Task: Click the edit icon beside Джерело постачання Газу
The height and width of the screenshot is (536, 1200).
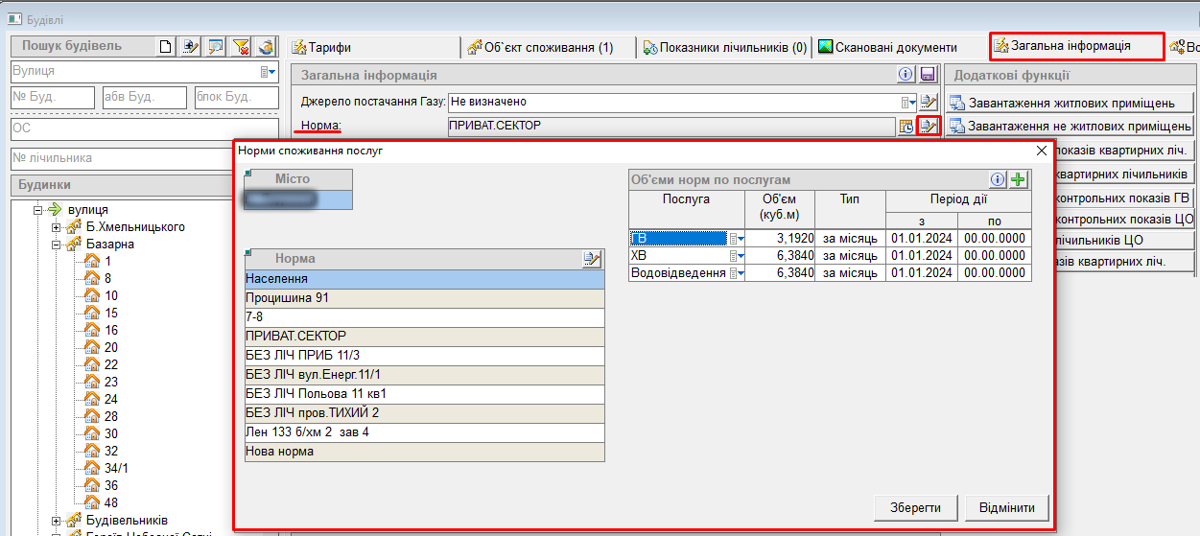Action: click(x=928, y=102)
